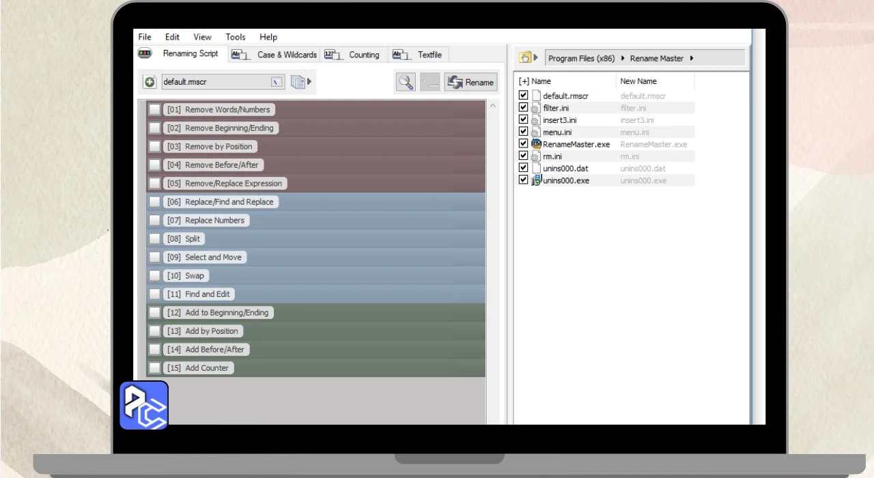Click the filter.ini file icon

coord(536,108)
